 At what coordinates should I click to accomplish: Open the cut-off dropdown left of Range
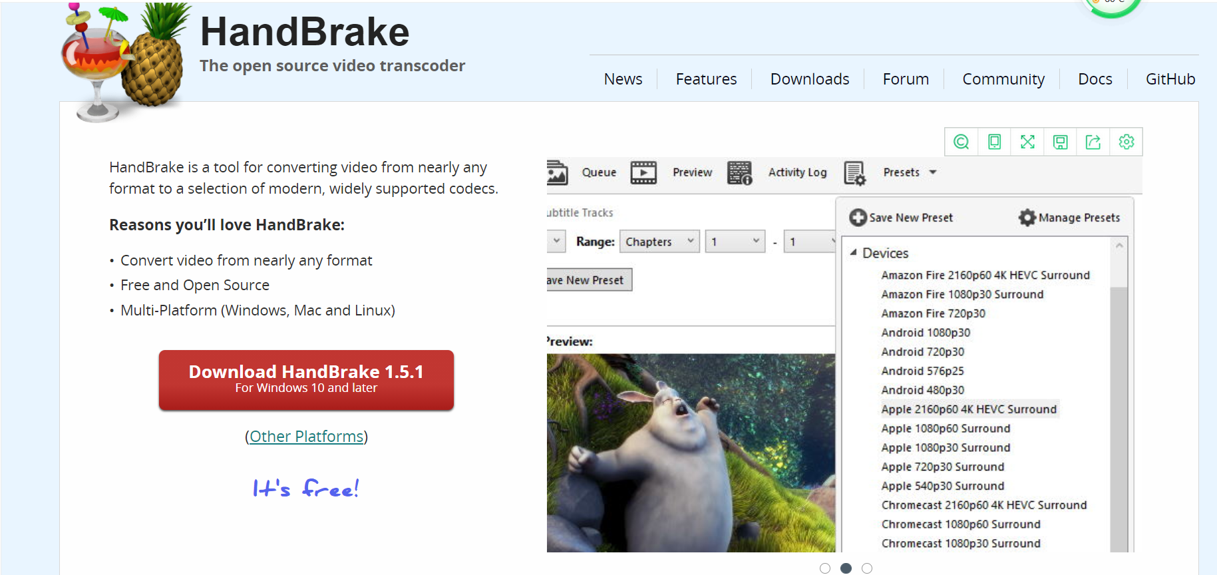pyautogui.click(x=556, y=241)
